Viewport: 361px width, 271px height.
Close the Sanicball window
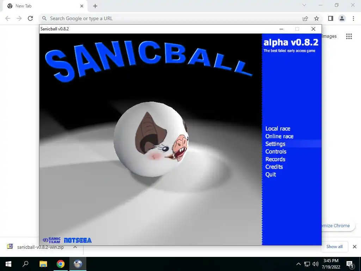click(x=313, y=29)
